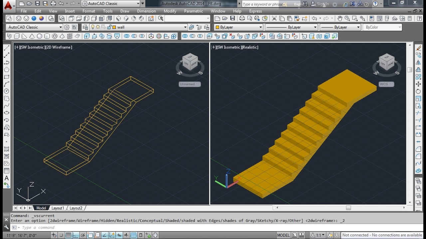Select the Table draw tool

click(x=6, y=171)
